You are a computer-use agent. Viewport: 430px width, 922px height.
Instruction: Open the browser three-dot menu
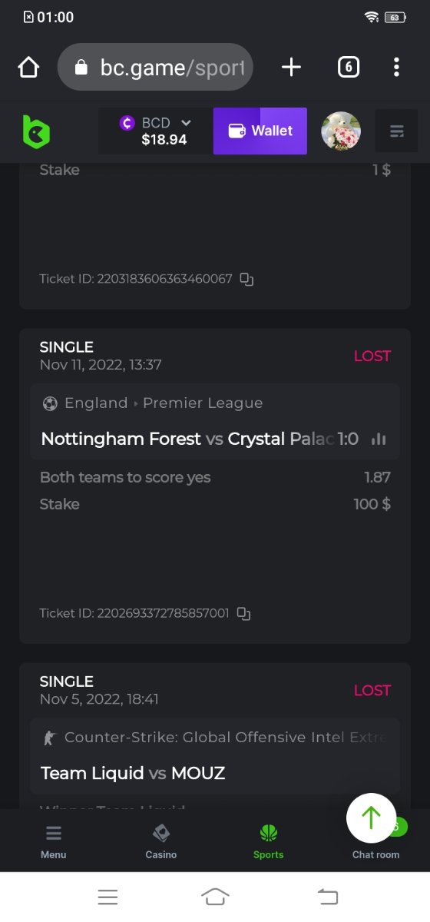pyautogui.click(x=396, y=68)
